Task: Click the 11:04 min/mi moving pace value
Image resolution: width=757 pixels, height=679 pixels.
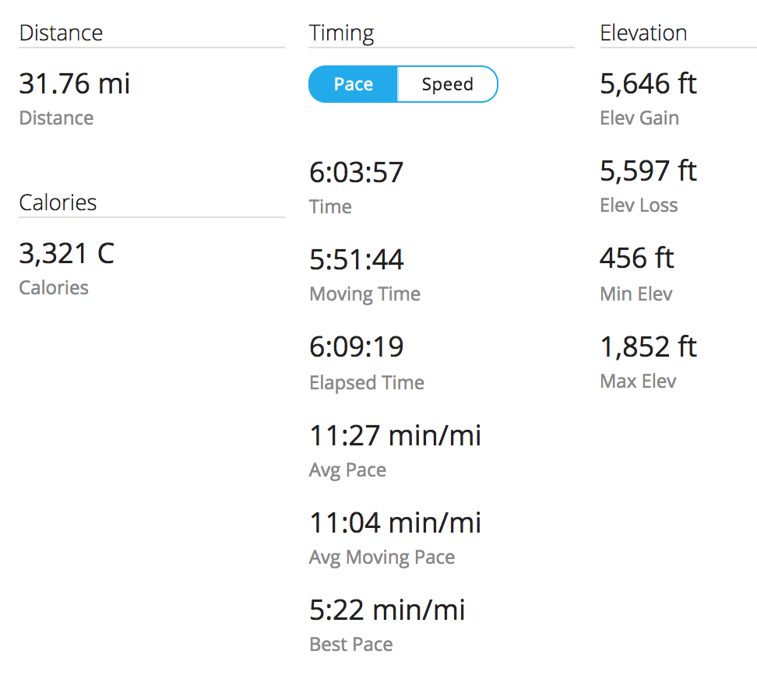Action: [x=395, y=522]
